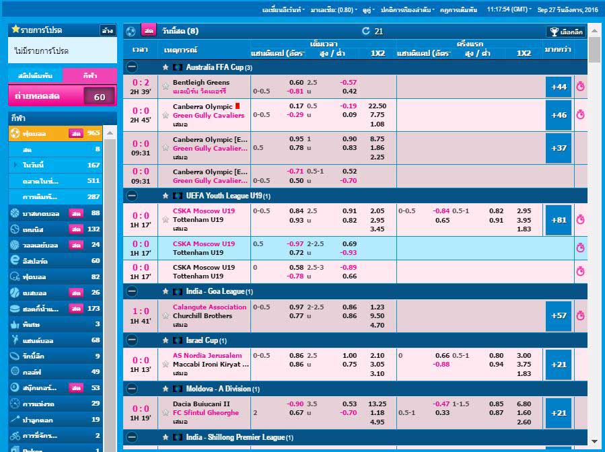Screen dimensions: 605x452
Task: Open the golf sport with 49 events
Action: [56, 372]
